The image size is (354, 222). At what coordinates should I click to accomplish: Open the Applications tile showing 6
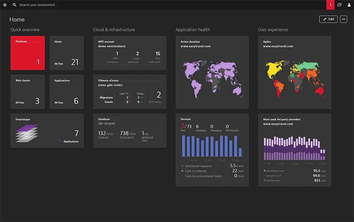66,92
